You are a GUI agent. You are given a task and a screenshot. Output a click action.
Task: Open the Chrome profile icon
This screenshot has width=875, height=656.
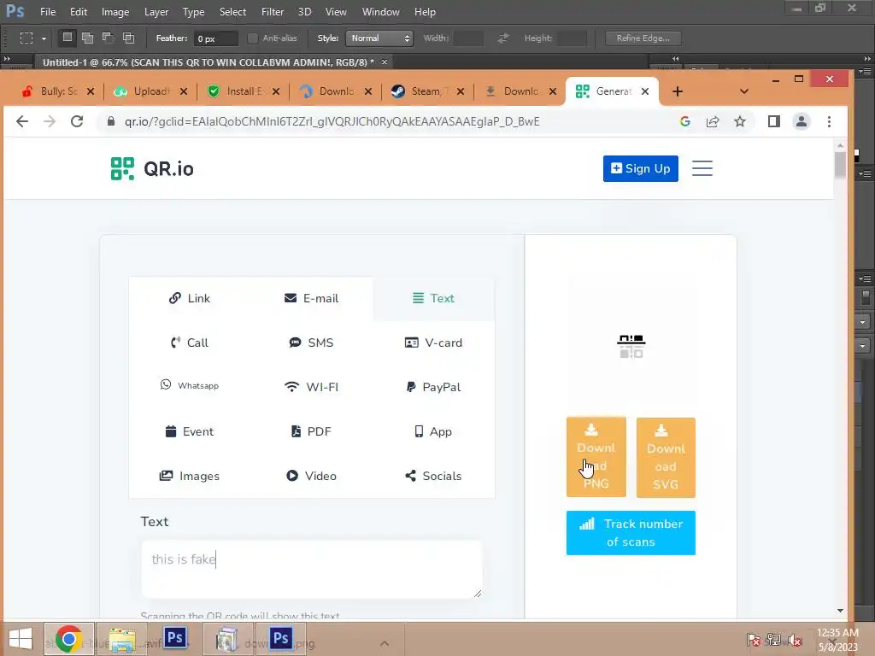[x=802, y=121]
